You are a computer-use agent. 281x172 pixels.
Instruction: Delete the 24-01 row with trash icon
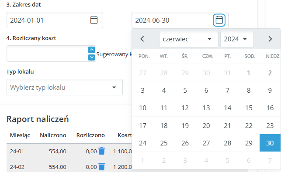tap(102, 151)
